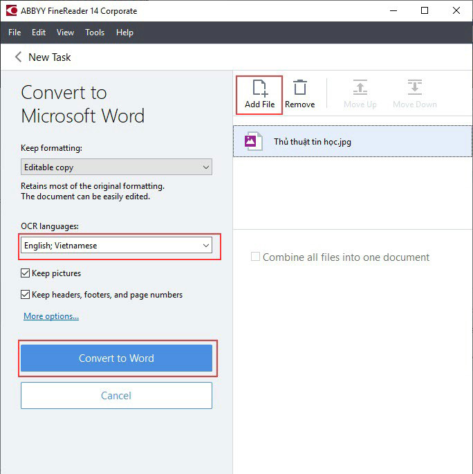Click the purple image icon of the JPG file

pos(251,142)
